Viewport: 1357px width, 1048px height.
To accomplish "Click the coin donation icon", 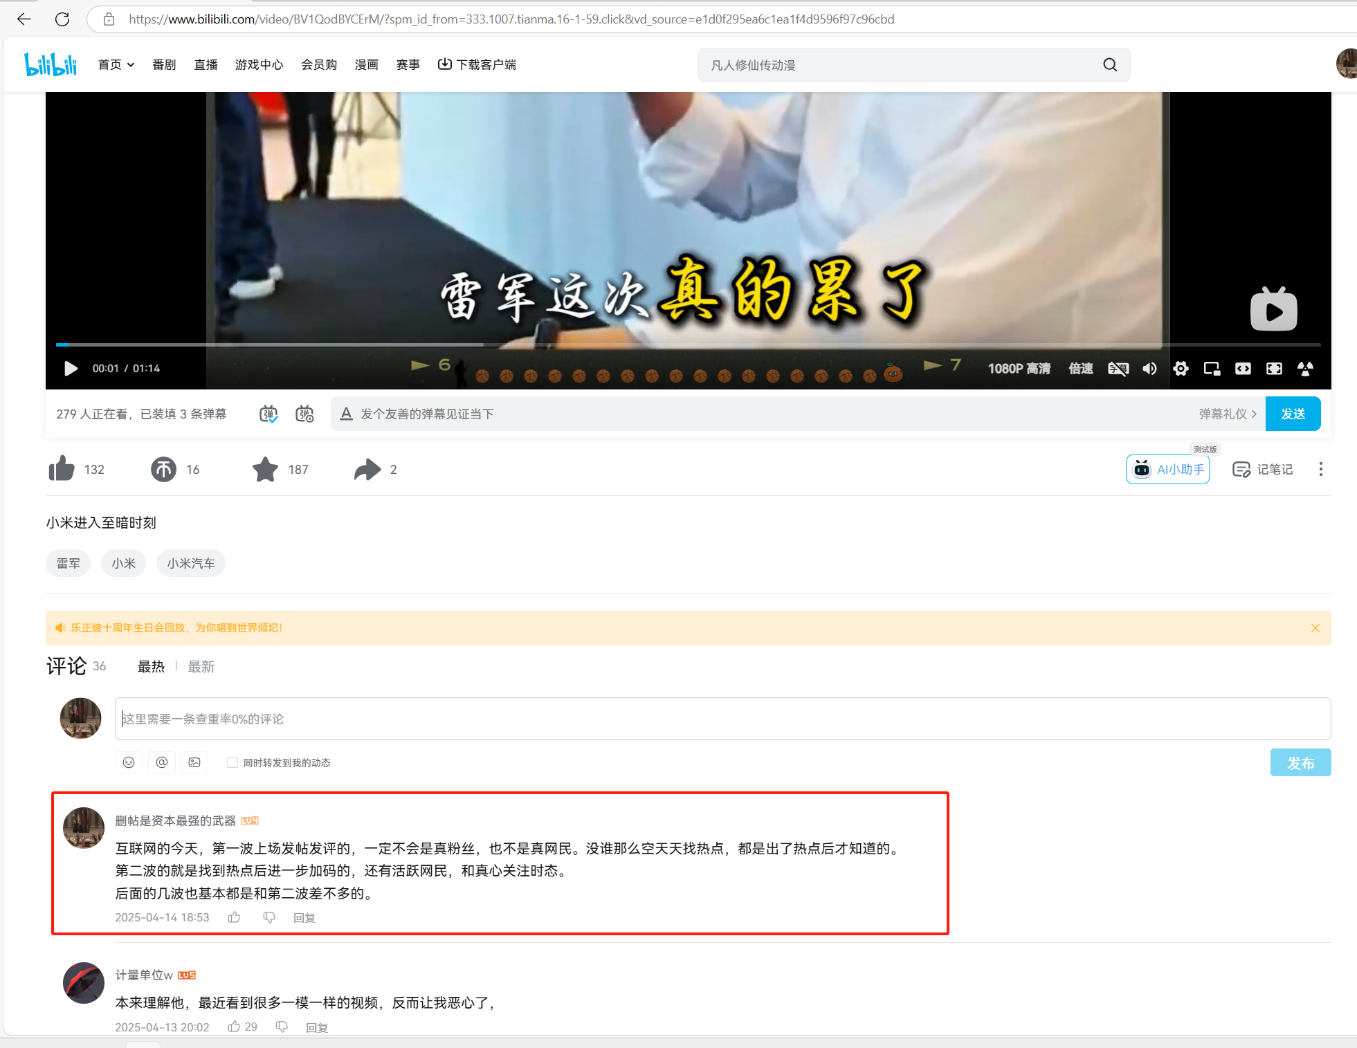I will click(163, 469).
